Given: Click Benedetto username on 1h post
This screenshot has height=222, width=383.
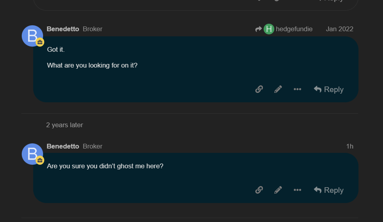Looking at the screenshot, I should 63,146.
